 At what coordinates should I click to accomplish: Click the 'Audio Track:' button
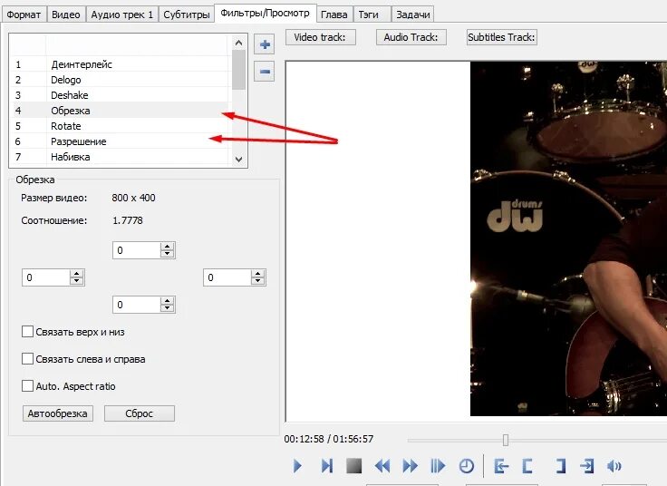tap(411, 37)
